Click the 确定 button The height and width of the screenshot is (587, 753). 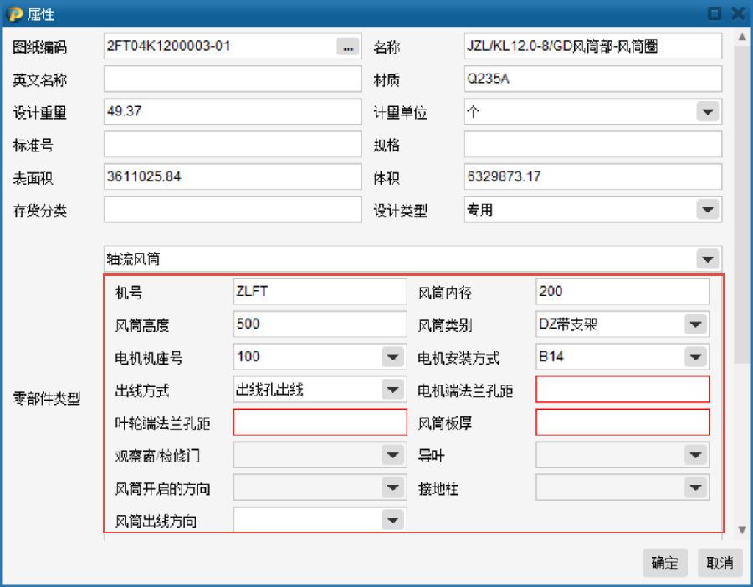(665, 563)
